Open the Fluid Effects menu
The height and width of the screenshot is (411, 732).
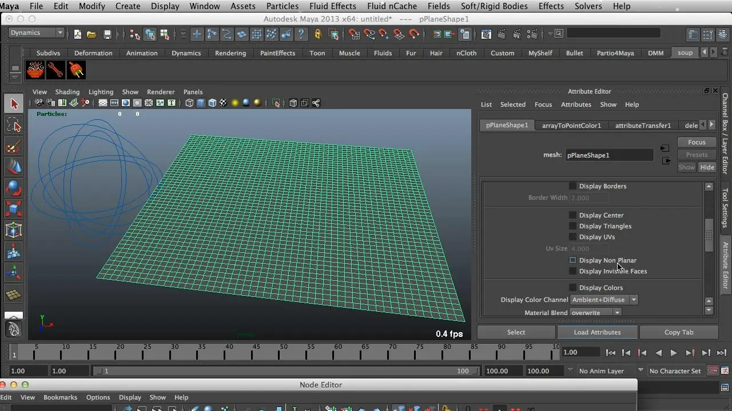332,6
